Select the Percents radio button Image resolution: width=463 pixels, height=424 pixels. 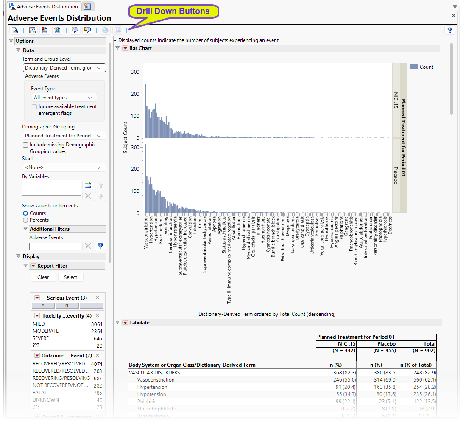(25, 220)
